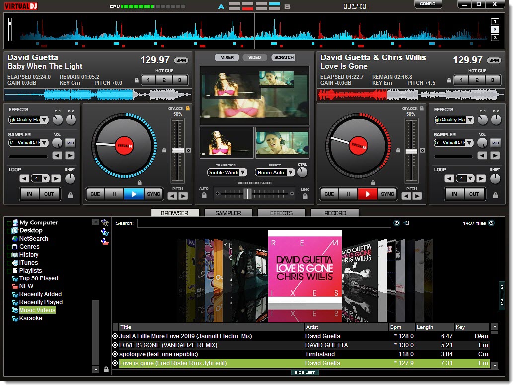
Task: Expand the My Computer tree node
Action: tap(9, 223)
